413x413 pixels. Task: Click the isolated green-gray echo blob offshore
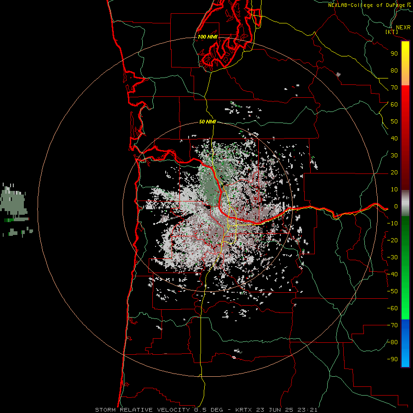click(14, 201)
